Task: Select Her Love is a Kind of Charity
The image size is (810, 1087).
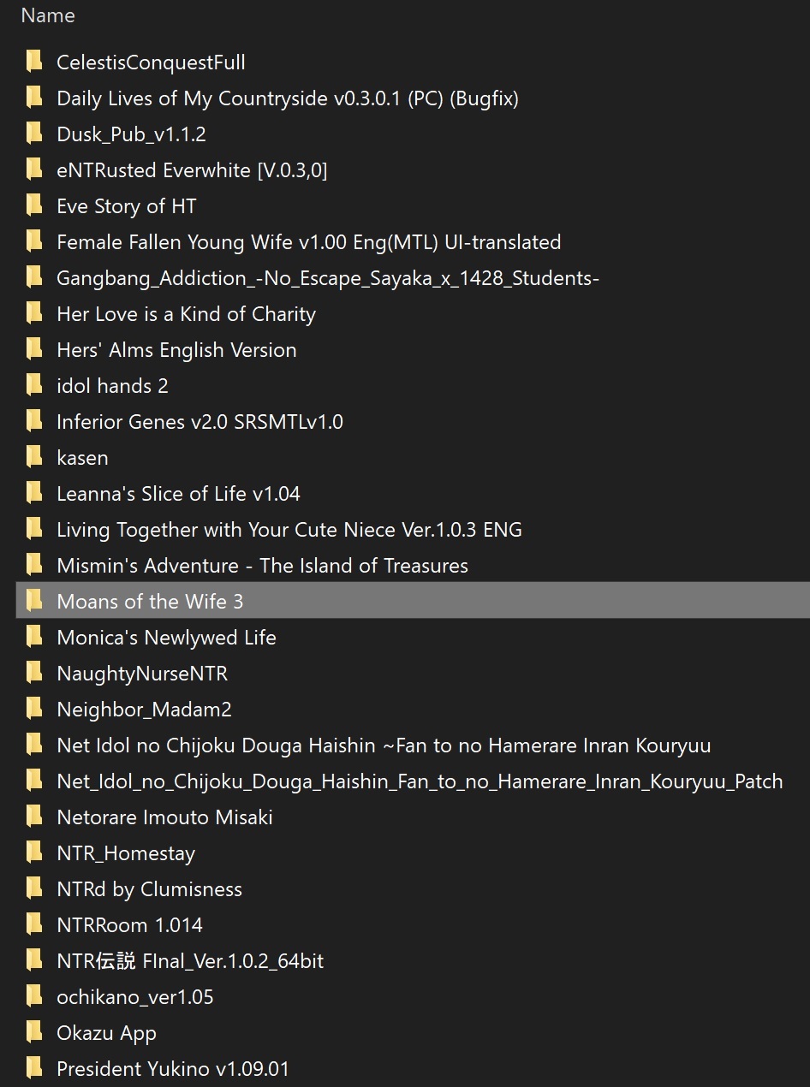Action: pyautogui.click(x=186, y=314)
